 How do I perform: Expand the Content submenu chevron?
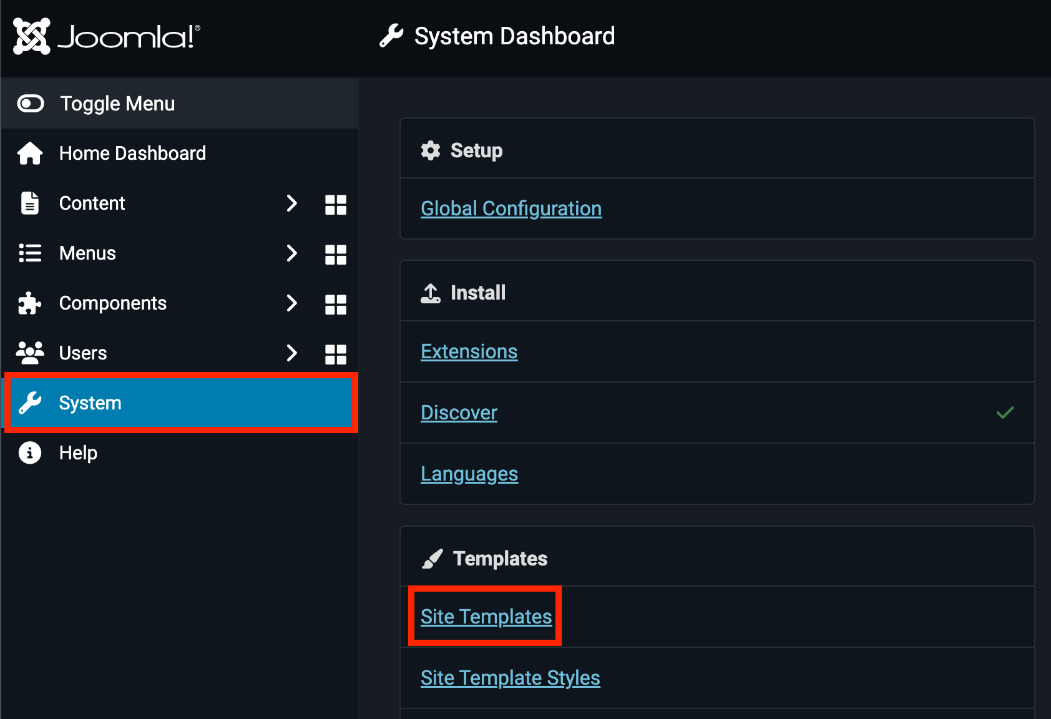pos(291,203)
